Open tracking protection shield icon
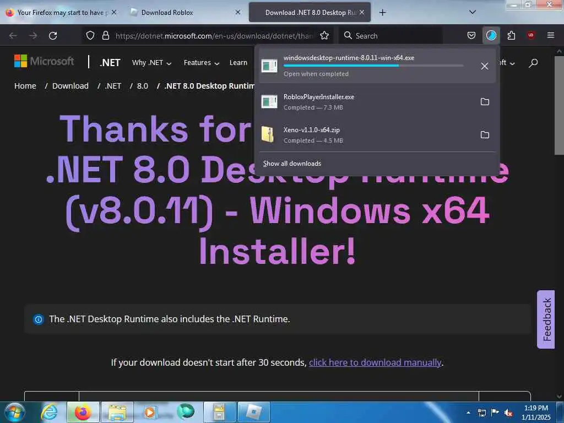Viewport: 564px width, 423px height. (90, 36)
